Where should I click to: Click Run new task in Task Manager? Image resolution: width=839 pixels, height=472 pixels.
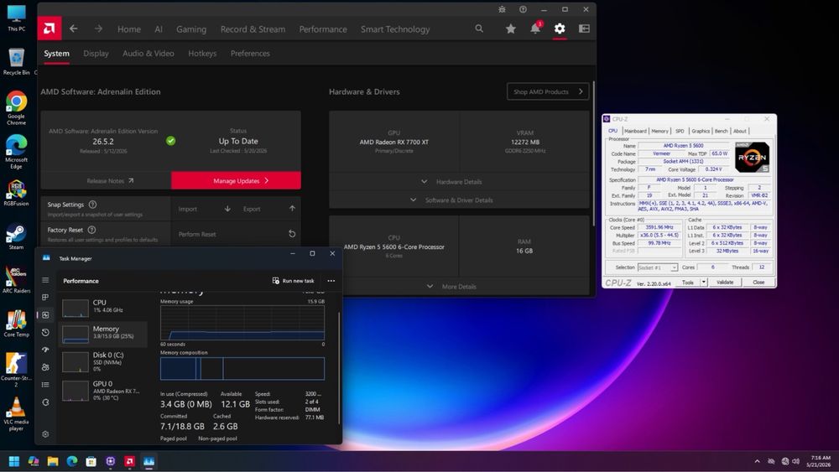click(293, 281)
